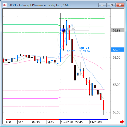
Task: Click the 13-23:00 time axis label
Action: (x=96, y=122)
